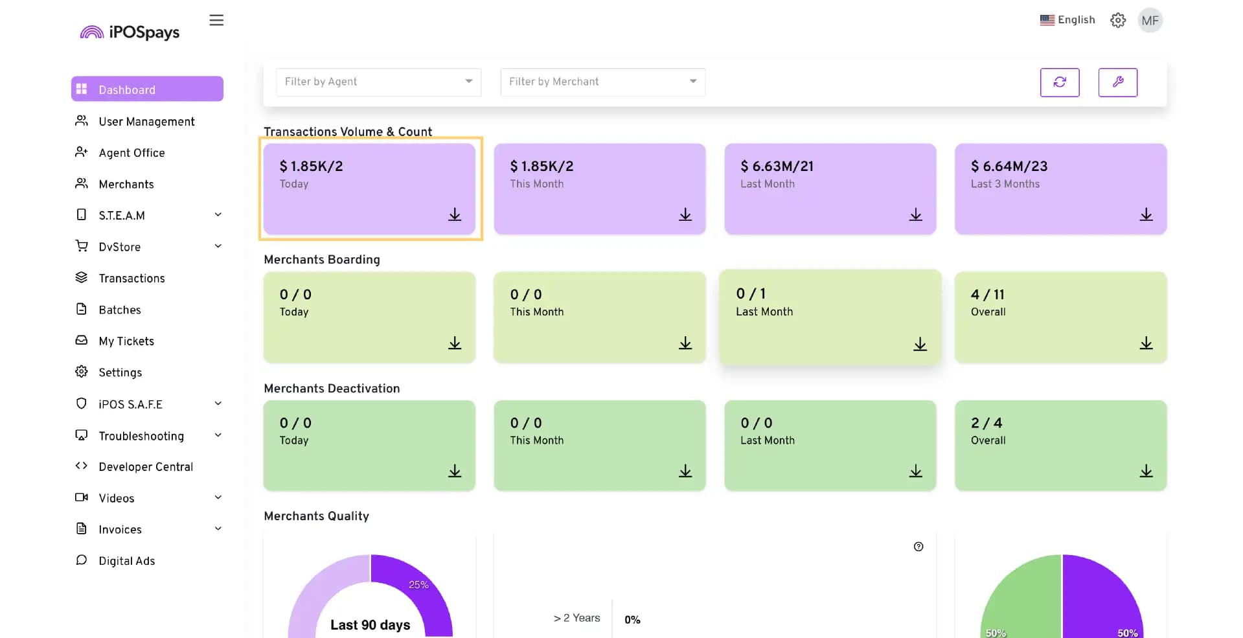Download Merchants Boarding Overall report
Screen dimensions: 1243x638
pyautogui.click(x=1146, y=343)
